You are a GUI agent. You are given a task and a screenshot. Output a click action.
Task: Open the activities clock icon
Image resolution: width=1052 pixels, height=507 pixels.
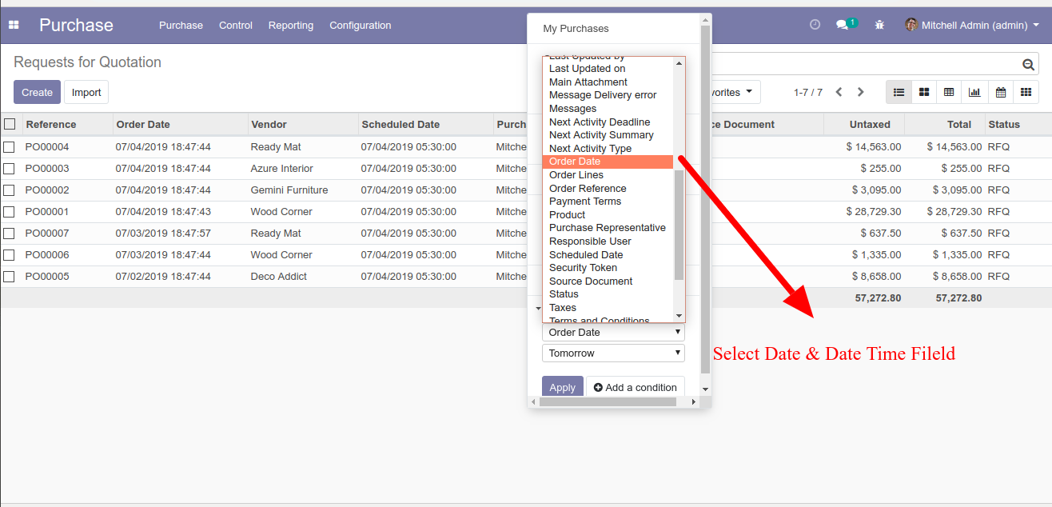pyautogui.click(x=815, y=25)
